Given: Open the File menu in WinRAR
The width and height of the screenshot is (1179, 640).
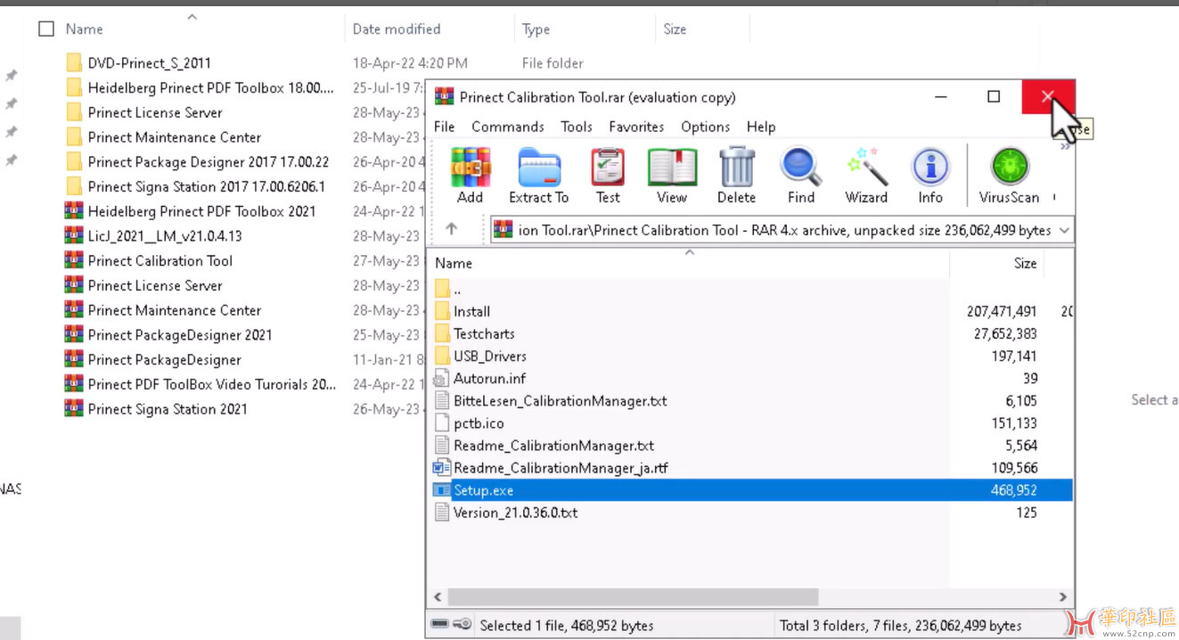Looking at the screenshot, I should point(444,127).
